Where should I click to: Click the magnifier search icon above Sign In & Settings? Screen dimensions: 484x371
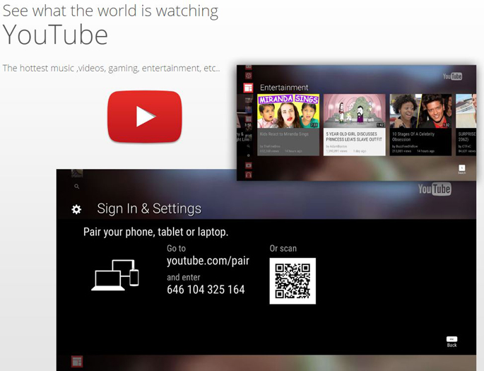(x=77, y=187)
